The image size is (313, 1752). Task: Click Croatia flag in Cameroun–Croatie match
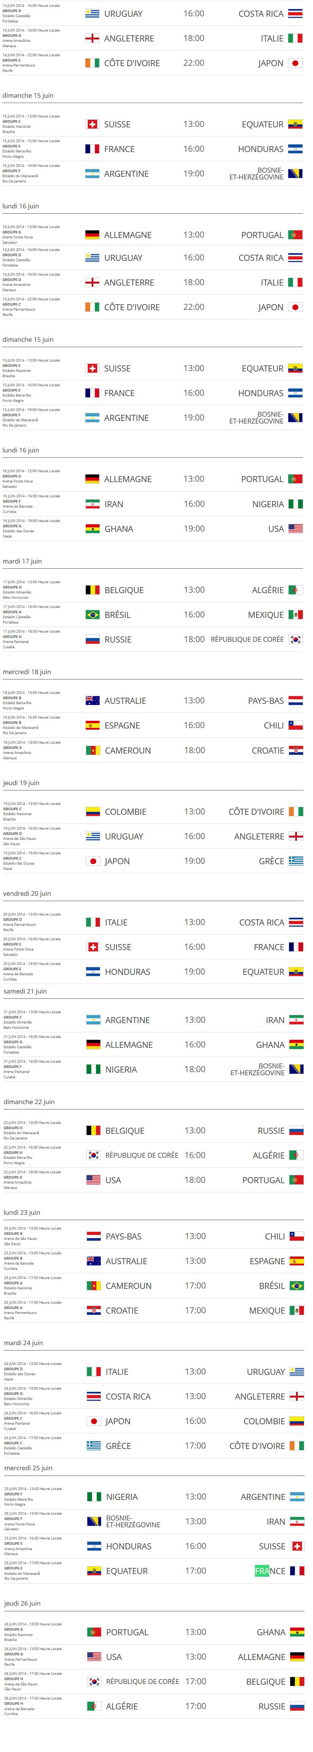296,750
